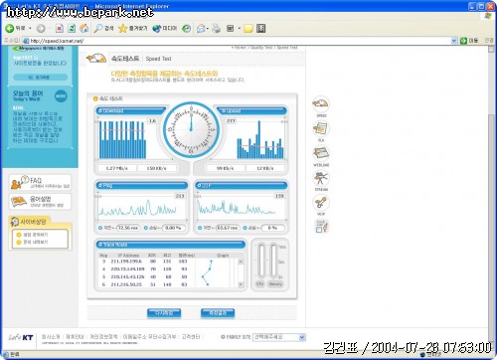
Task: Click the logout pill button in sidebar
Action: 40,78
